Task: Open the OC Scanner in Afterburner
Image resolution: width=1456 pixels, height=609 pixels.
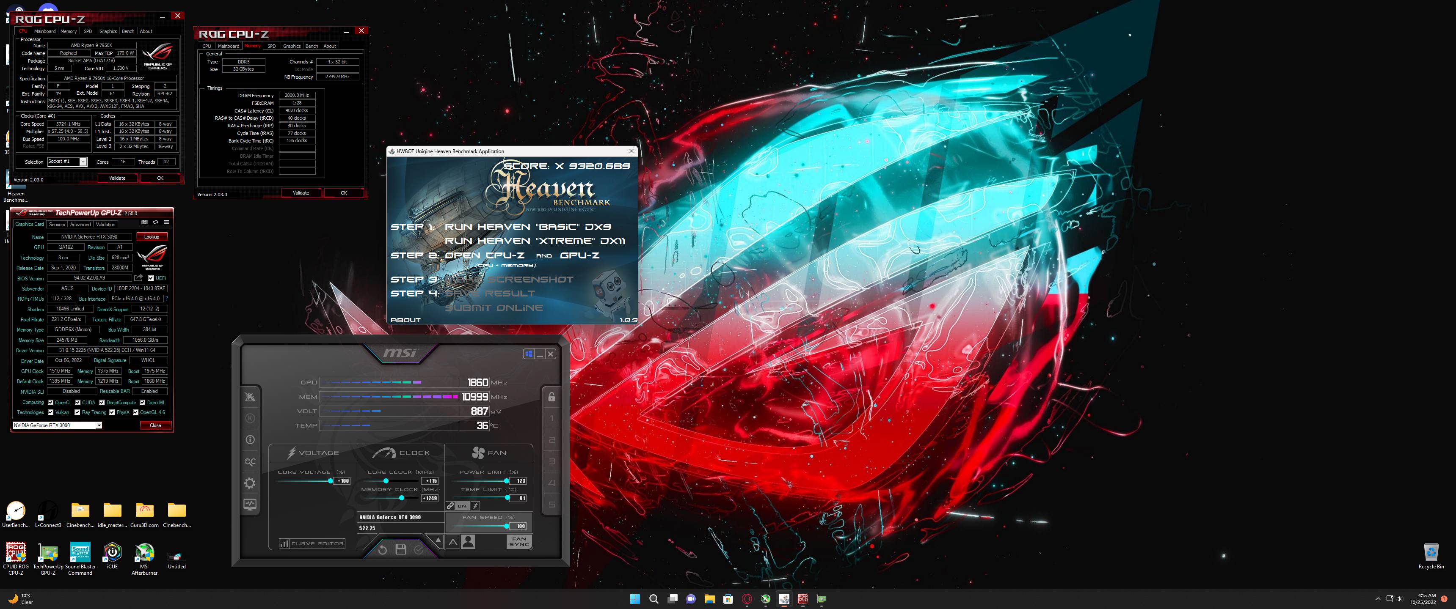Action: click(250, 461)
